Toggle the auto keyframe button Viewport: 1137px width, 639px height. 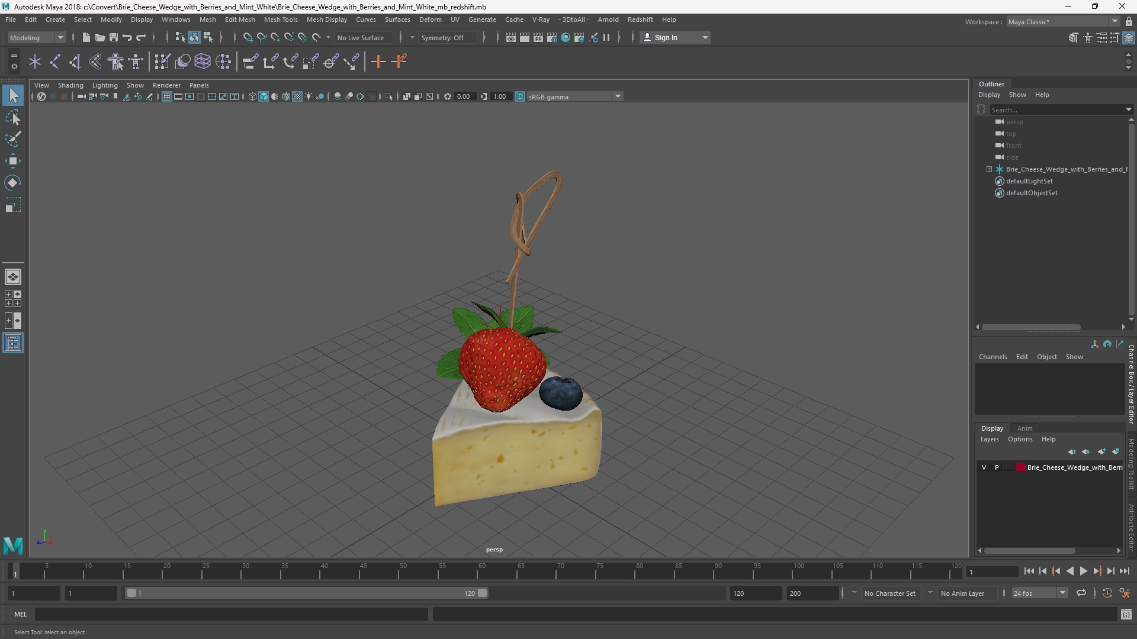click(1107, 593)
